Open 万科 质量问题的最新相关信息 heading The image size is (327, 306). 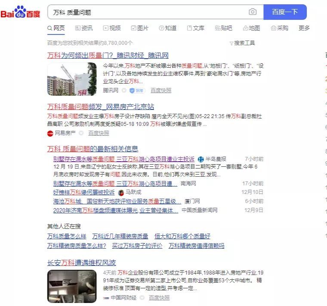pyautogui.click(x=93, y=149)
